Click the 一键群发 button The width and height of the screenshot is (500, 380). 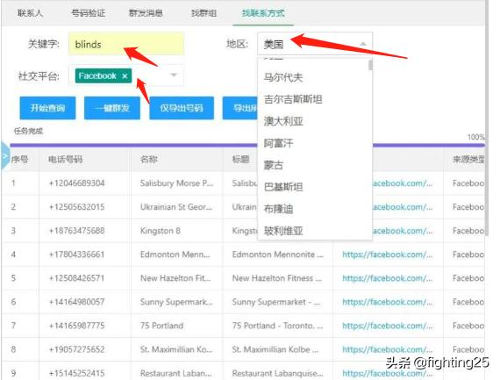tap(112, 108)
